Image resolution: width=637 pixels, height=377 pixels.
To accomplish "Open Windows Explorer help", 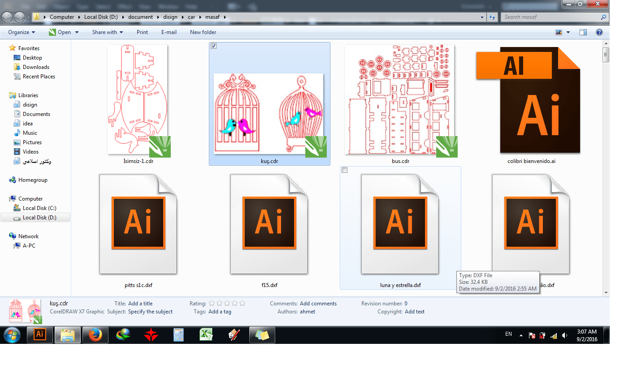I will tap(599, 32).
